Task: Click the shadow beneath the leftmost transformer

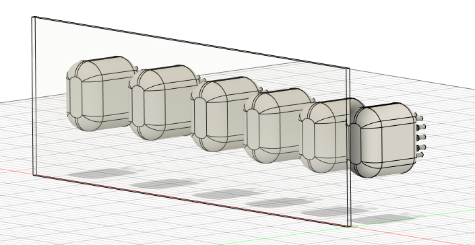Action: (x=103, y=173)
